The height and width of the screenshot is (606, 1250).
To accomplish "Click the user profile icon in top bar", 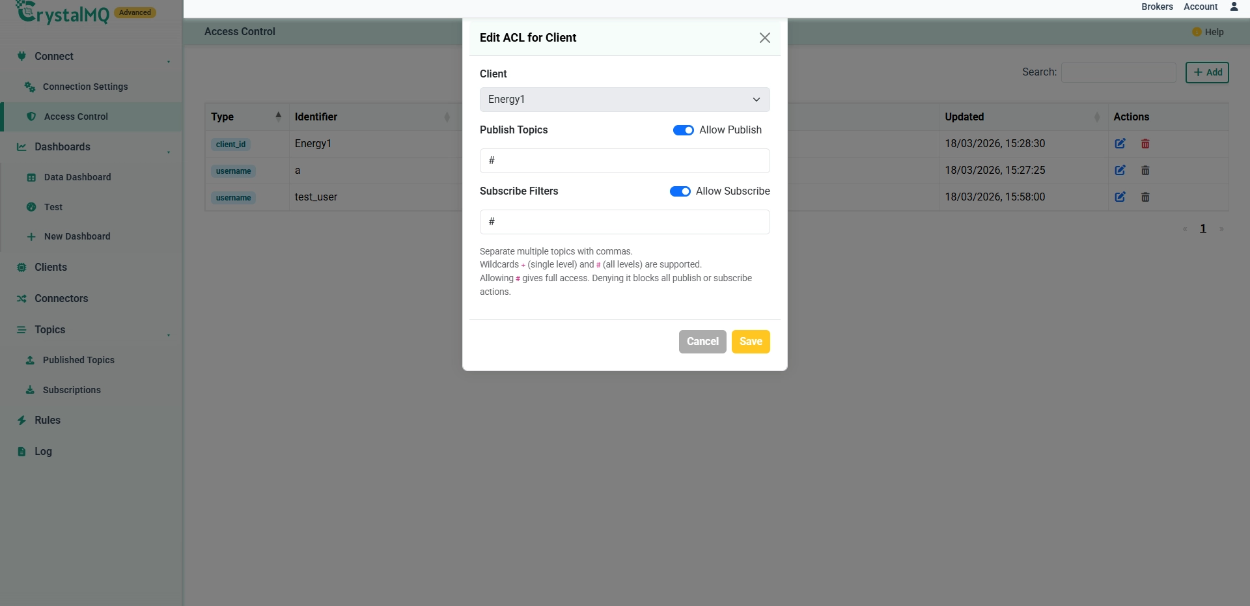I will point(1234,7).
